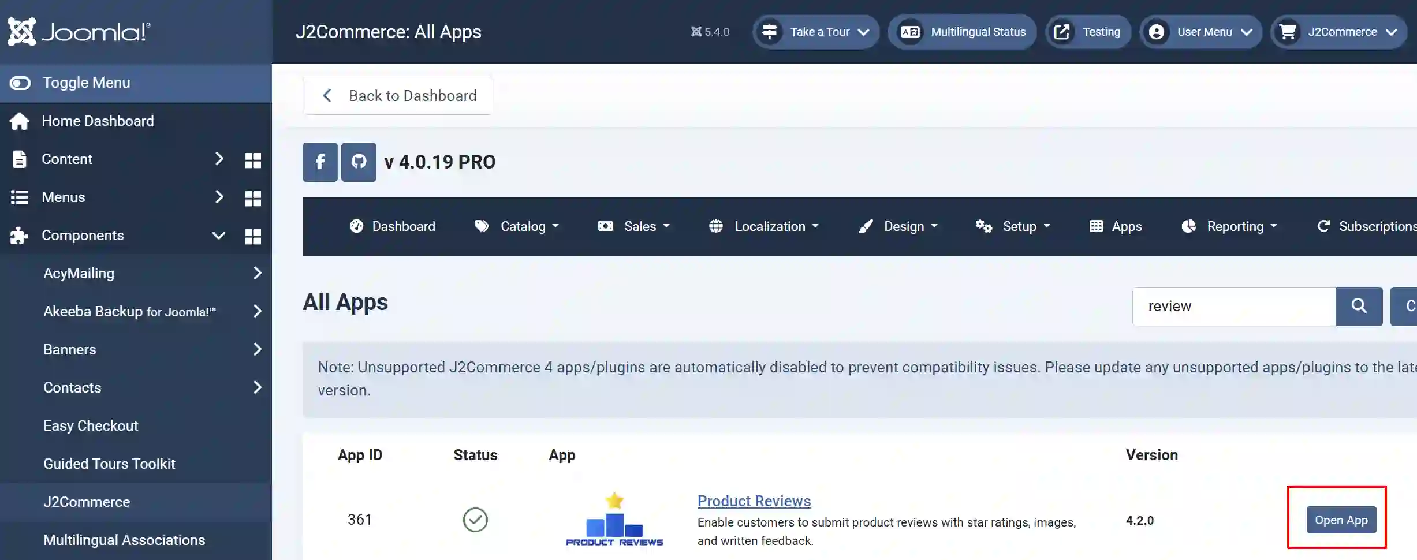Expand the Contacts submenu arrow
The height and width of the screenshot is (560, 1417).
click(x=258, y=387)
